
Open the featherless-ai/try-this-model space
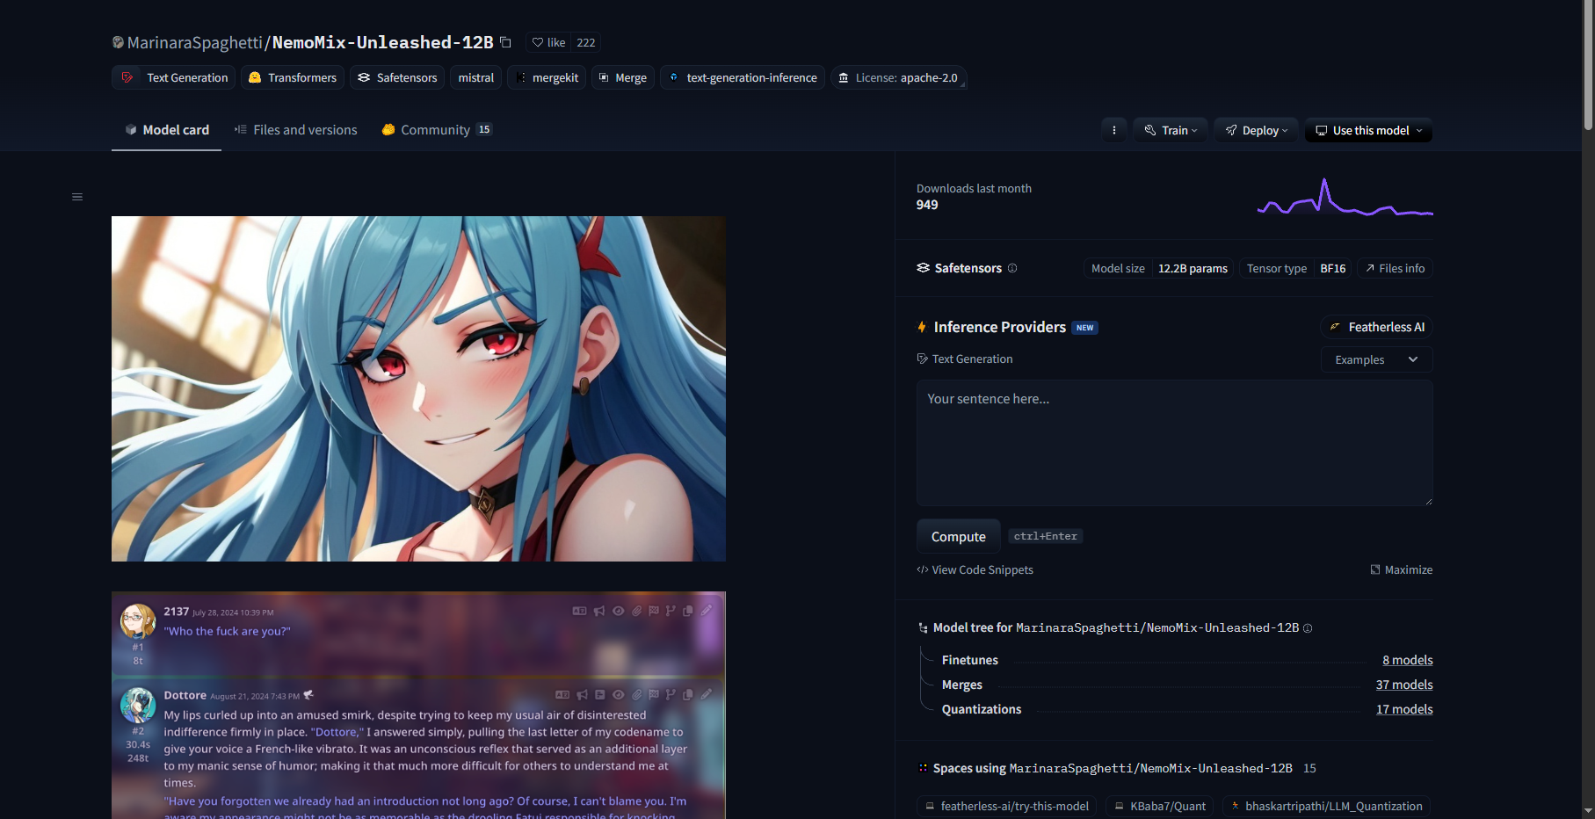[x=1007, y=806]
